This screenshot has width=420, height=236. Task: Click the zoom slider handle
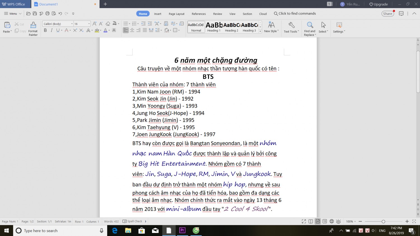click(x=383, y=221)
